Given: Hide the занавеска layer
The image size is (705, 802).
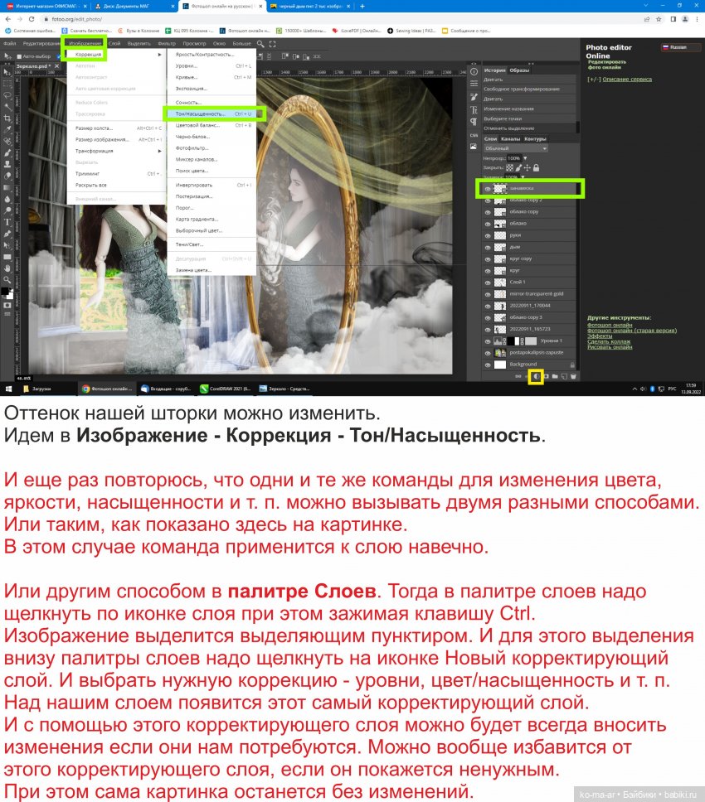Looking at the screenshot, I should tap(489, 189).
